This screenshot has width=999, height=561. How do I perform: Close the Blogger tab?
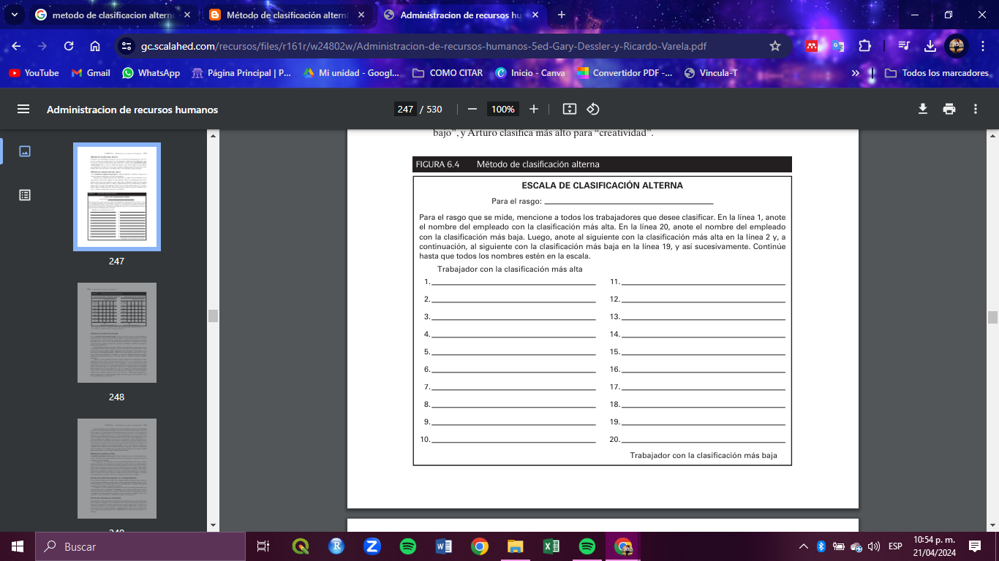(361, 15)
